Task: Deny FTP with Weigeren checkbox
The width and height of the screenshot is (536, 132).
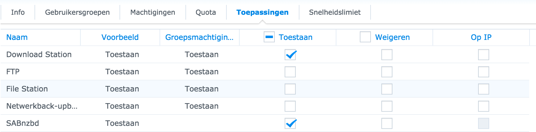Action: (387, 72)
